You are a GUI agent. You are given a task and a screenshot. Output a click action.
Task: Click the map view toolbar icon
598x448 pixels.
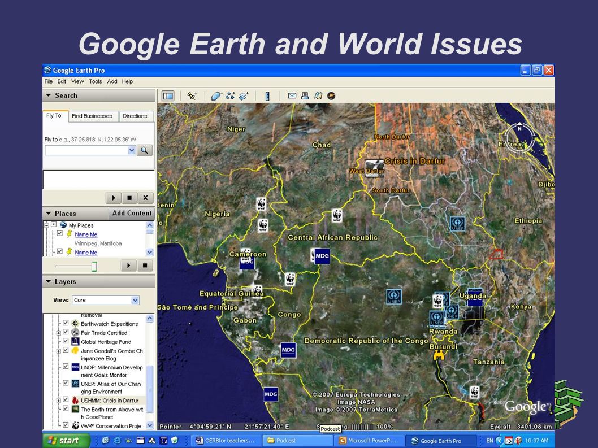318,95
